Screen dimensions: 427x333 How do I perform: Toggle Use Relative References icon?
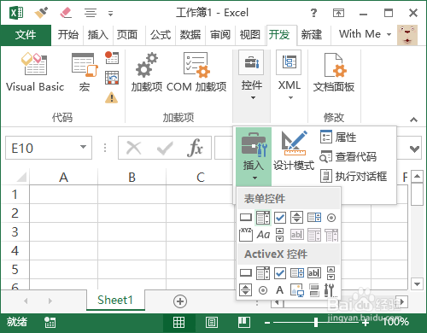coord(112,78)
